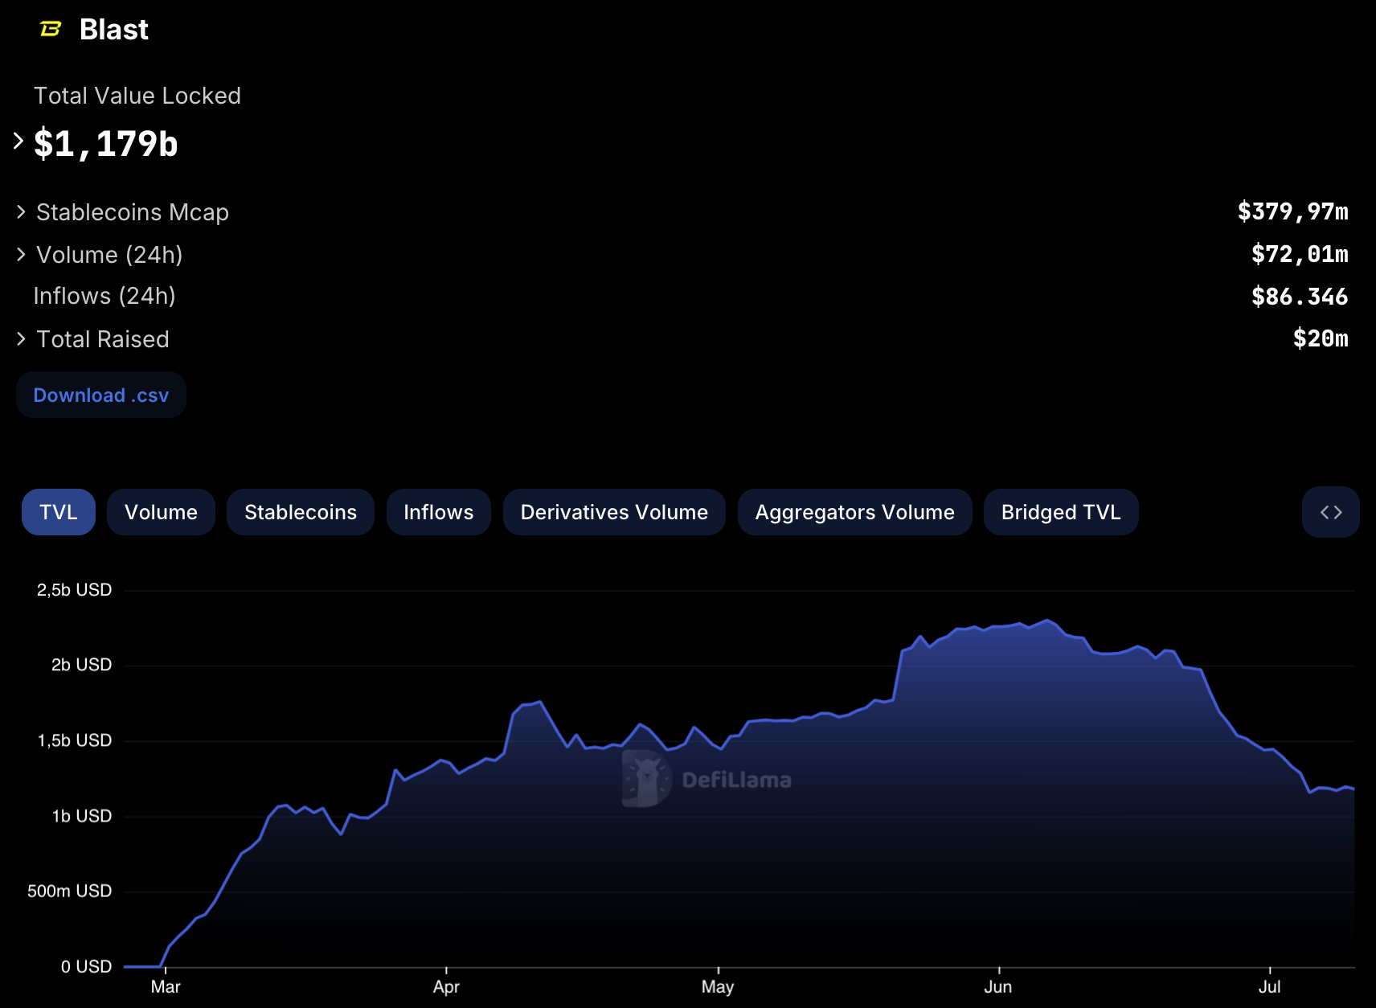This screenshot has height=1008, width=1376.
Task: Click the Total Value Locked label
Action: pos(137,96)
